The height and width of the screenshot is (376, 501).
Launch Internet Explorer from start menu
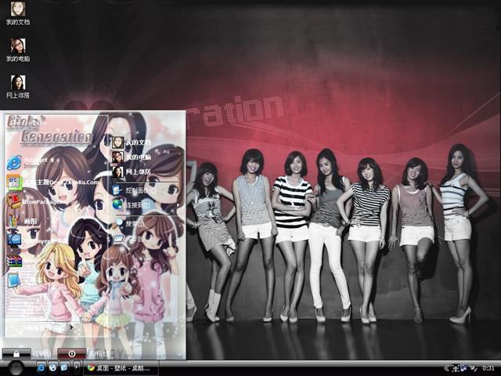pos(27,162)
